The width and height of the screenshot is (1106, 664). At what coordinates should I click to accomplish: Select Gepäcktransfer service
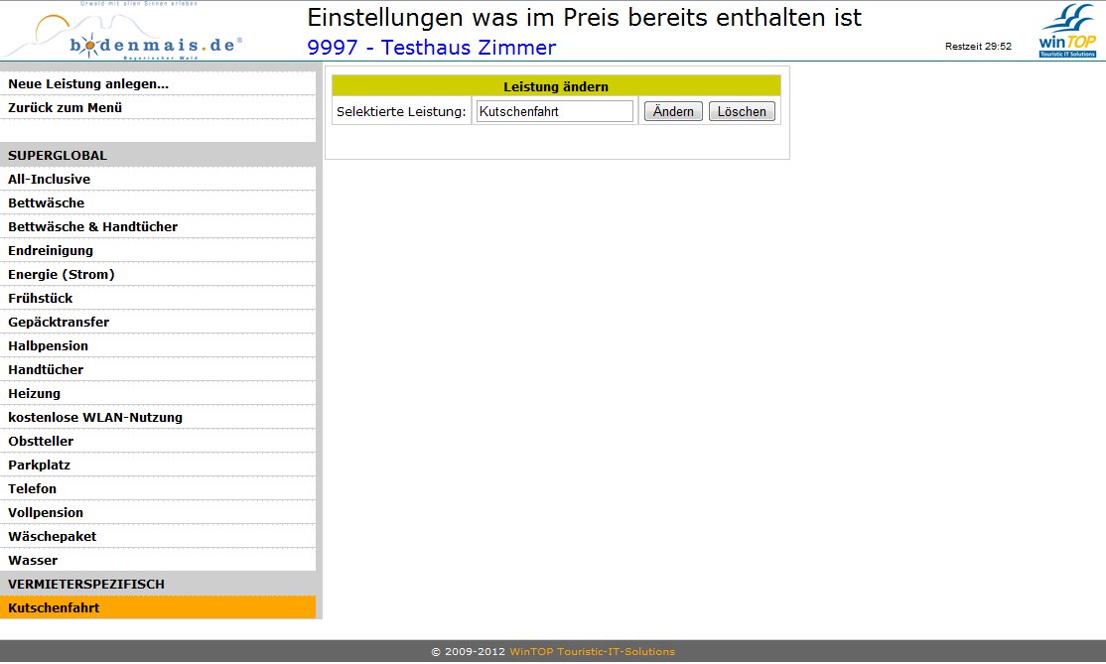[59, 323]
